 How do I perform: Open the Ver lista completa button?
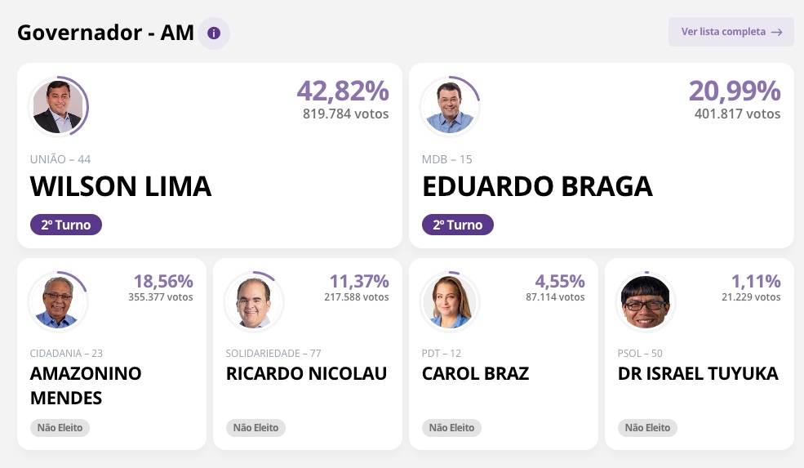click(x=731, y=32)
